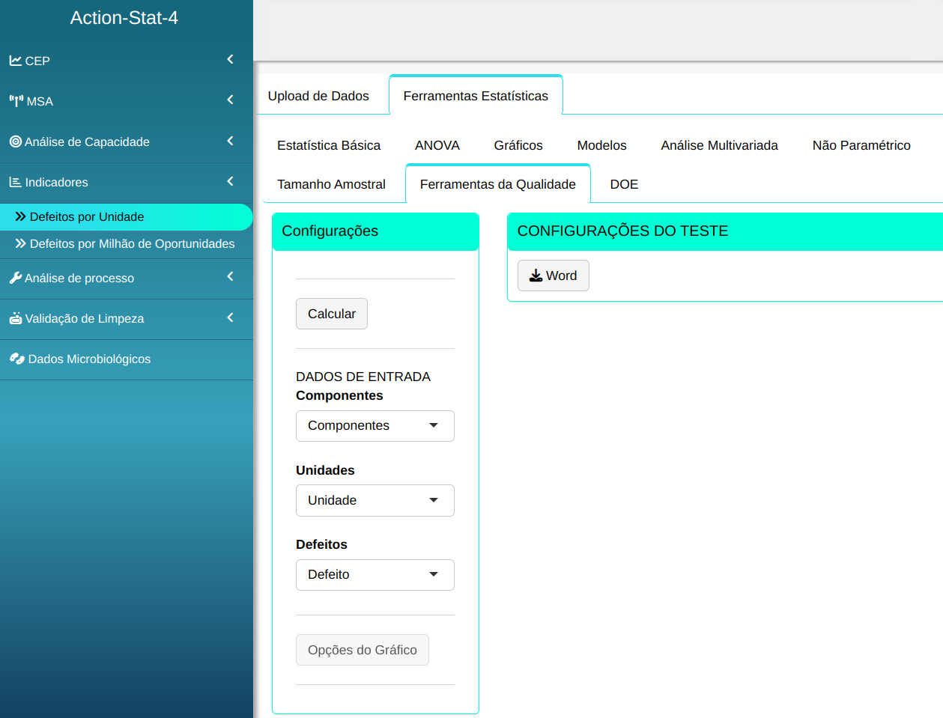Click the Análise de processo wrench icon
943x718 pixels.
pyautogui.click(x=15, y=278)
